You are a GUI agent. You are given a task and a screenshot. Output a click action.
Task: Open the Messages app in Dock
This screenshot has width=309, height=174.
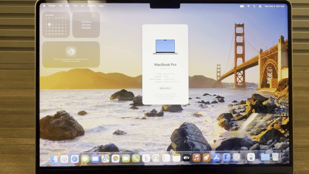coord(85,159)
